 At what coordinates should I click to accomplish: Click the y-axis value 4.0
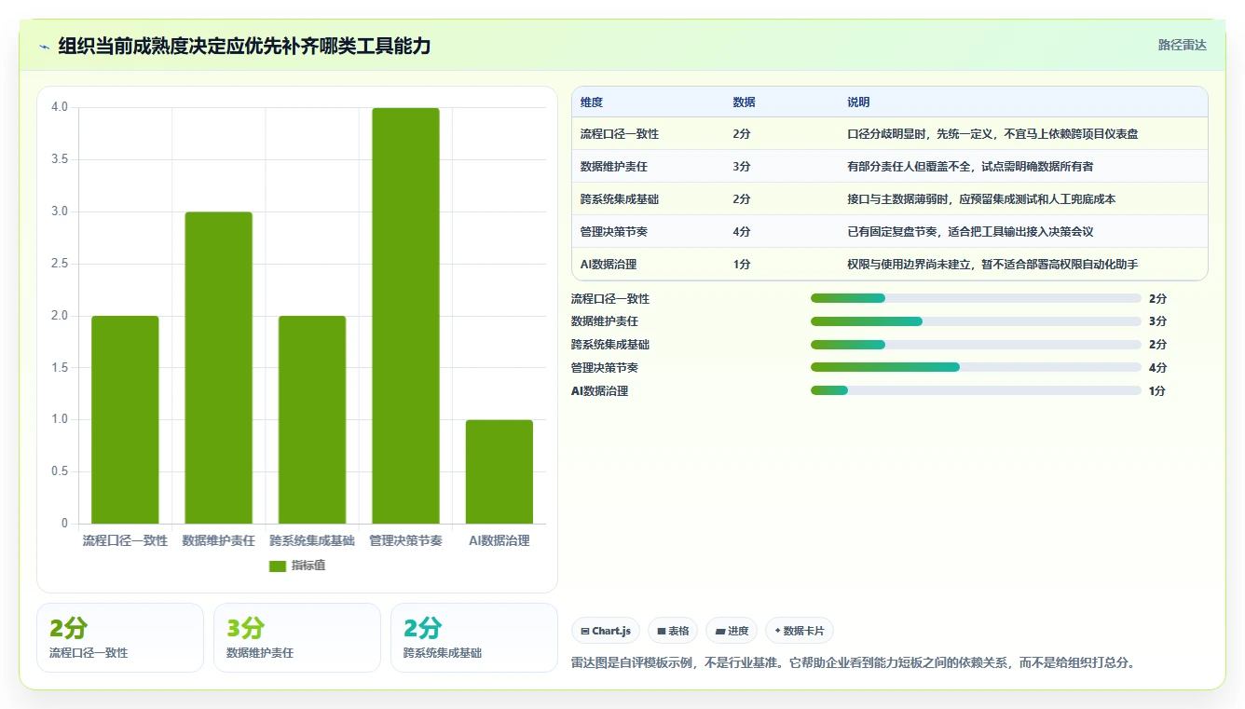click(x=60, y=107)
